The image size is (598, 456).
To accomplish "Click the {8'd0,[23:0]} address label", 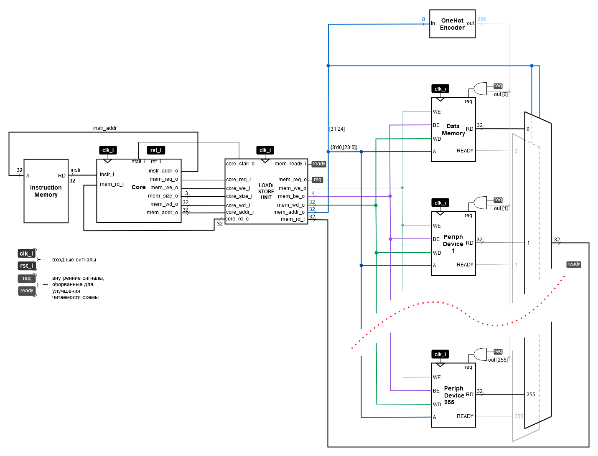I will 344,147.
